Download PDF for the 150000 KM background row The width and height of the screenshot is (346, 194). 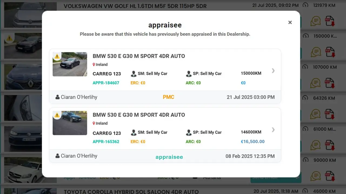pyautogui.click(x=330, y=52)
